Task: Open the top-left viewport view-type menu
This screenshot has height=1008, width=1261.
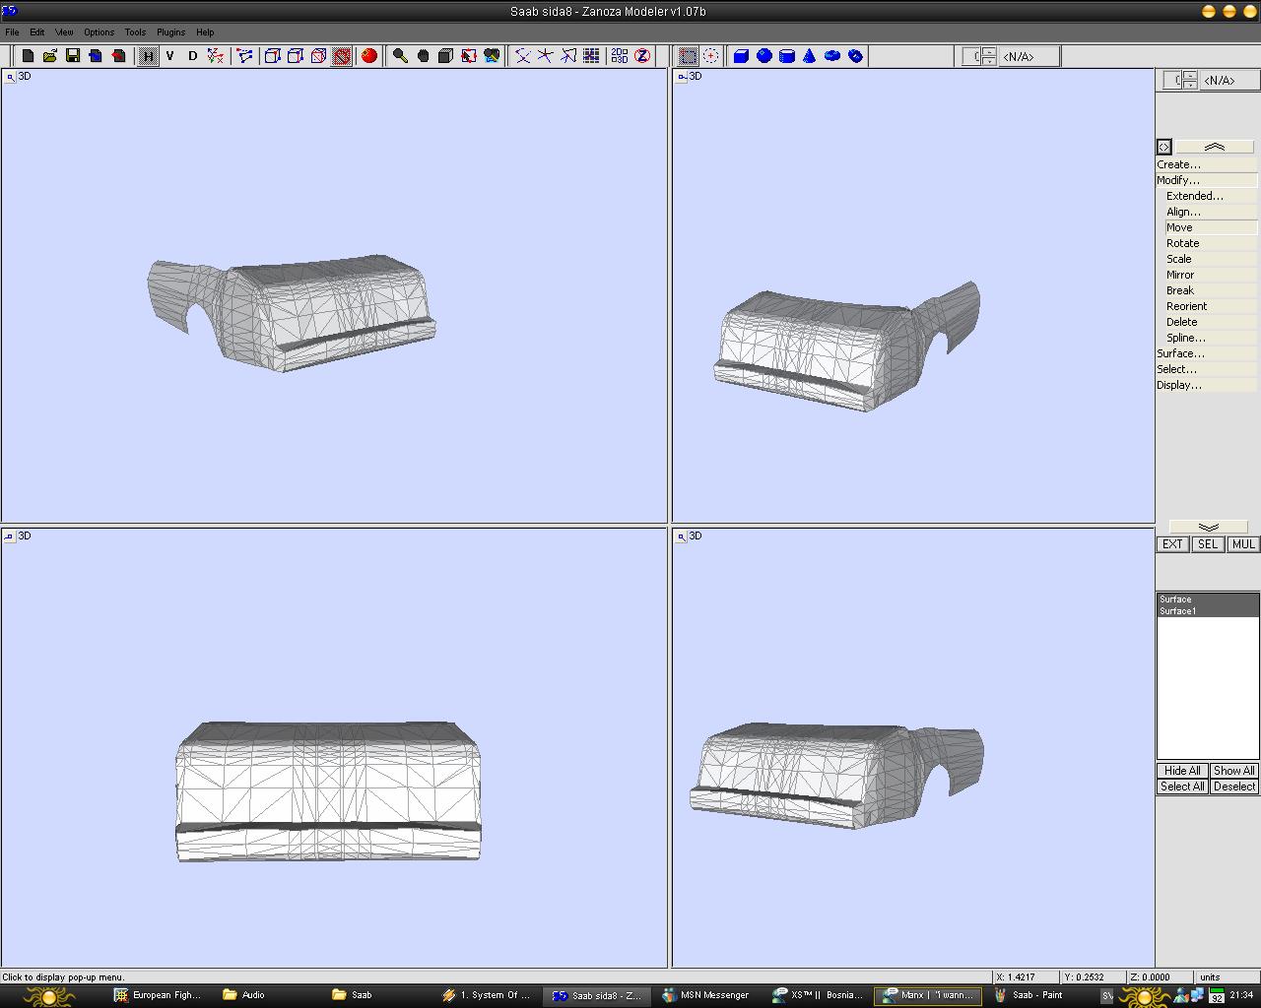Action: coord(10,77)
